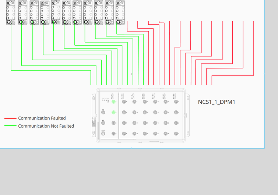The image size is (278, 195).
Task: Click the red legend line sample
Action: [10, 118]
